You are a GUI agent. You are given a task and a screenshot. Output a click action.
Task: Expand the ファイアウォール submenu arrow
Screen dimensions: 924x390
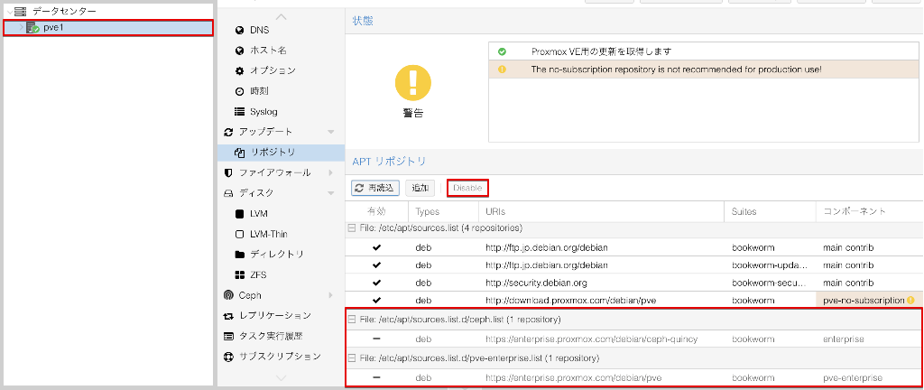[x=330, y=172]
